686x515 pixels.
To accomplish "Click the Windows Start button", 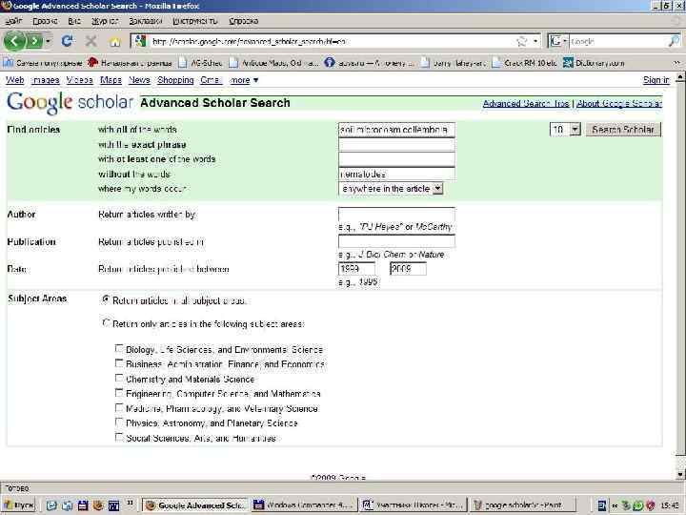I will 19,505.
